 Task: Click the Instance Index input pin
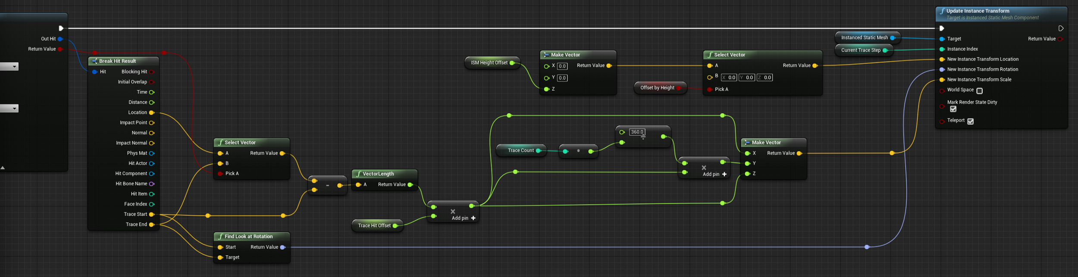click(942, 50)
